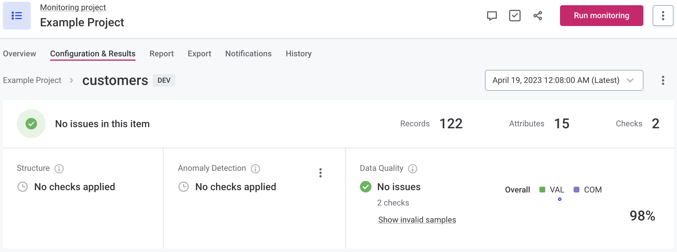Switch to the Overview tab
This screenshot has width=677, height=252.
point(19,54)
